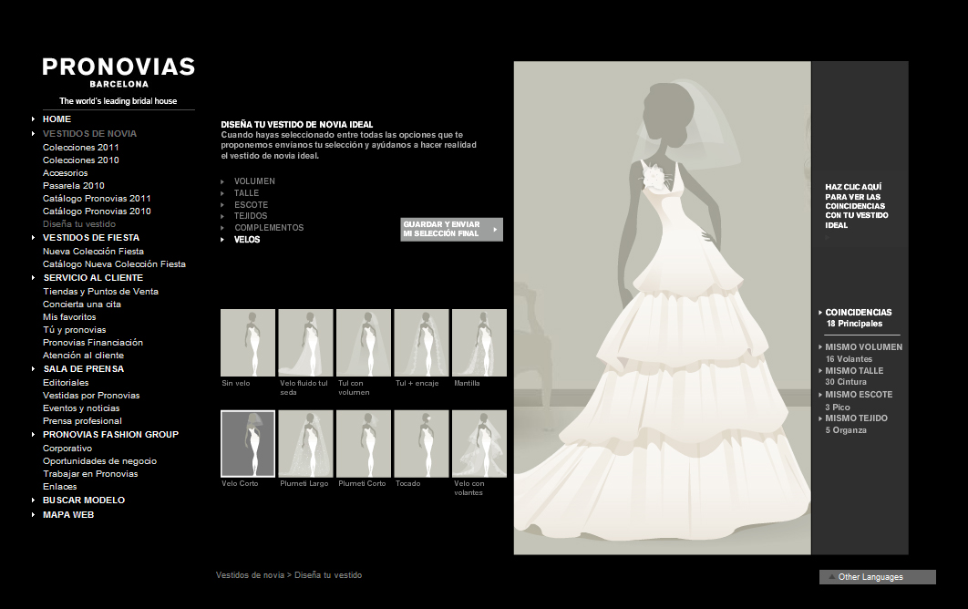Image resolution: width=968 pixels, height=609 pixels.
Task: Go to HOME in the sidebar
Action: pos(57,119)
